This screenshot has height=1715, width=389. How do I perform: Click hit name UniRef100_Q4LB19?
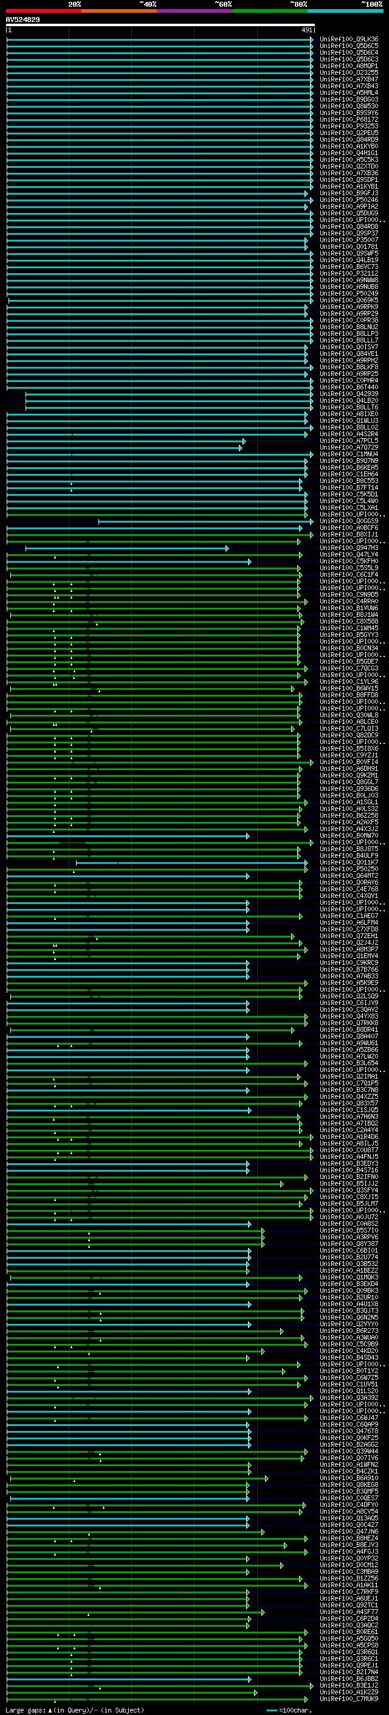(x=349, y=260)
